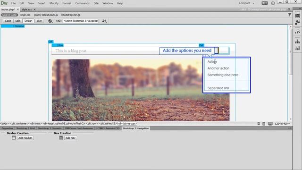This screenshot has height=170, width=302.
Task: Open the Insert panel icon in sidebar
Action: pos(297,22)
